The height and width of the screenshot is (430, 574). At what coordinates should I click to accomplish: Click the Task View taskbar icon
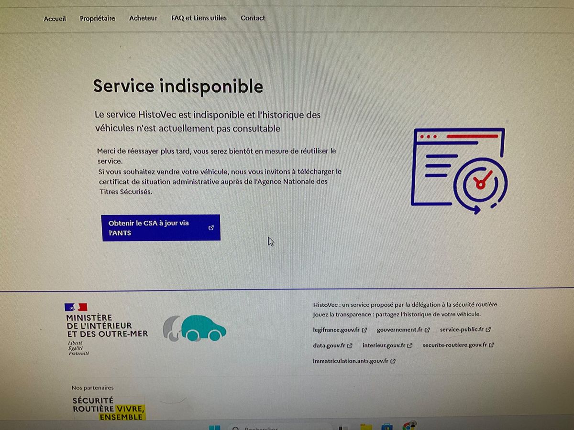click(343, 428)
